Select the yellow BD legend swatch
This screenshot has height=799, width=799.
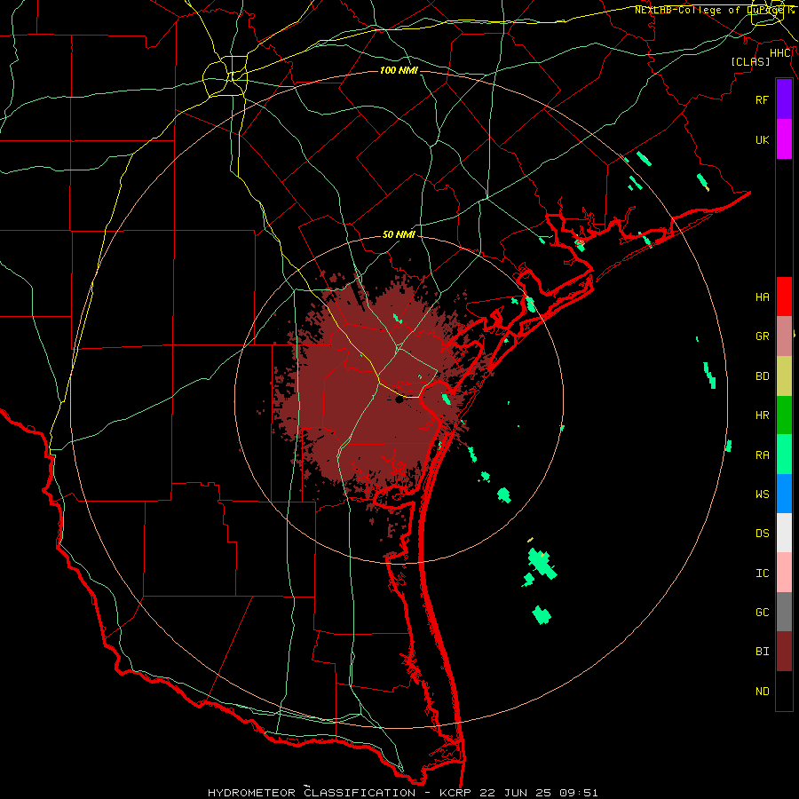784,376
